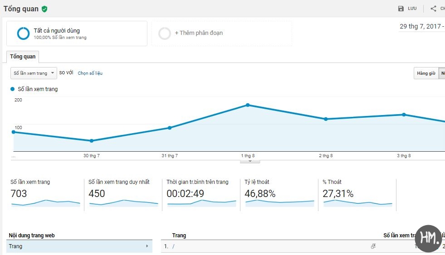Viewport: 445px width, 255px height.
Task: Click the % Thoát sparkline
Action: [x=358, y=203]
